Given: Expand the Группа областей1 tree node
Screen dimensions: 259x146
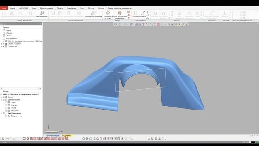Looking at the screenshot, I should click(2, 44).
